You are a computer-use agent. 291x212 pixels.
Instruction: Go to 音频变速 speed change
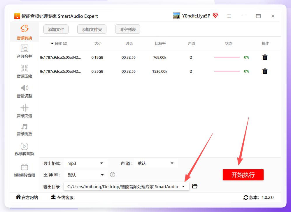(x=24, y=111)
